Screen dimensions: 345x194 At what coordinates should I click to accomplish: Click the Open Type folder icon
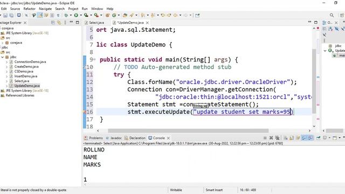[125, 15]
